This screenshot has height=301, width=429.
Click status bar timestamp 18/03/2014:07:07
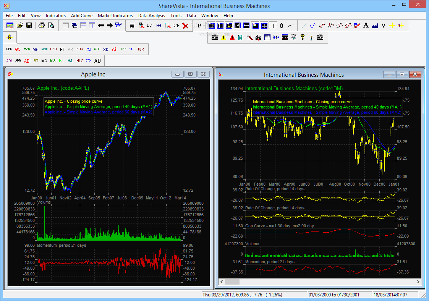pyautogui.click(x=390, y=295)
